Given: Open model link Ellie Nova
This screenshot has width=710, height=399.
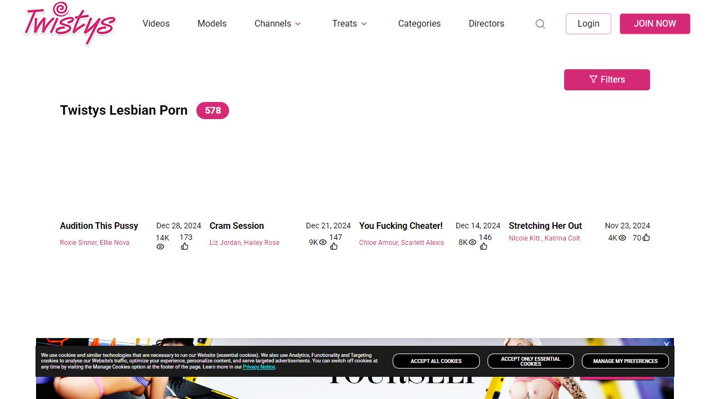Looking at the screenshot, I should click(x=114, y=243).
